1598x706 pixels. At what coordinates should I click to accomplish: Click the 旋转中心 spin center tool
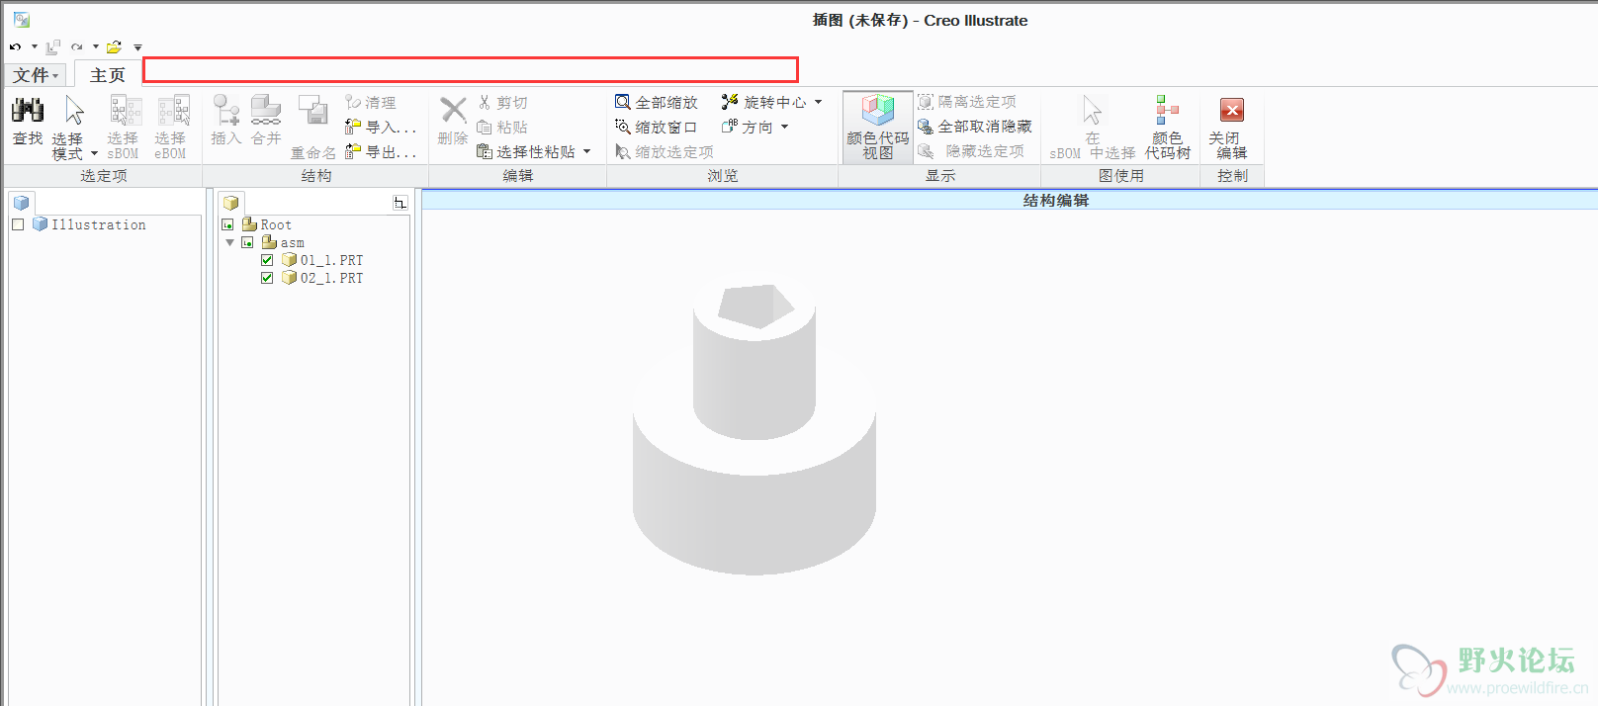coord(763,102)
